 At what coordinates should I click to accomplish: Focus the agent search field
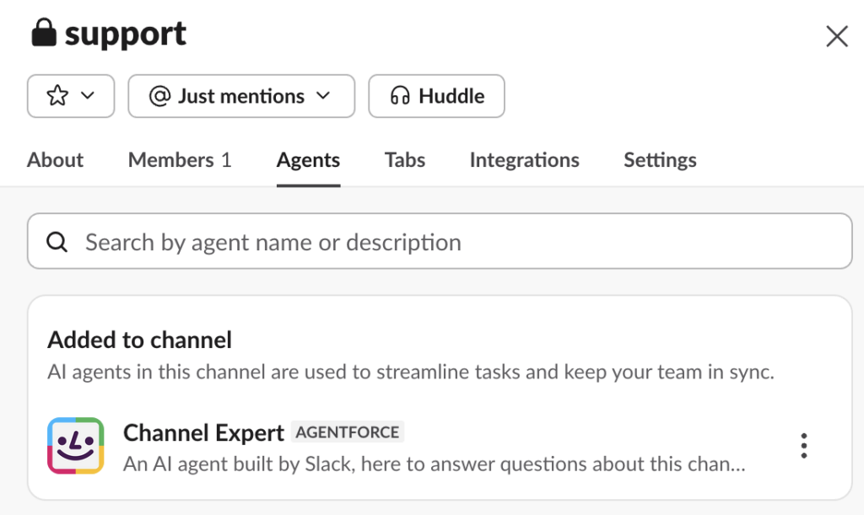tap(456, 243)
